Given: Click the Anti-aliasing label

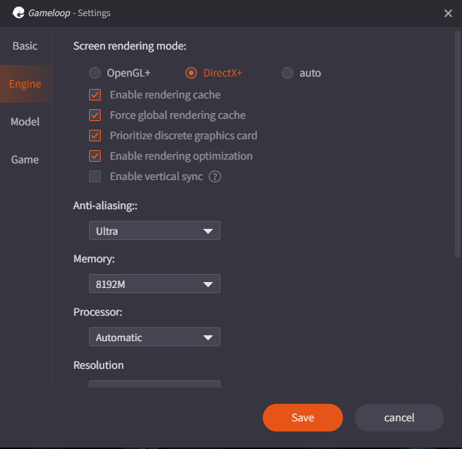Looking at the screenshot, I should [105, 206].
